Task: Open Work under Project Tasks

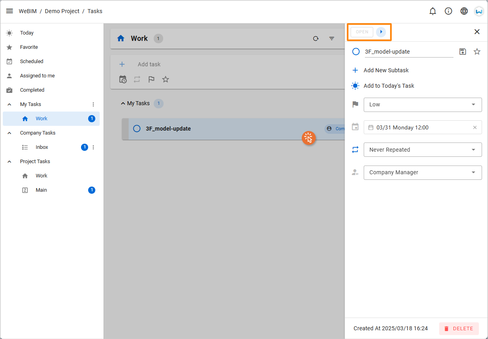Action: tap(51, 176)
